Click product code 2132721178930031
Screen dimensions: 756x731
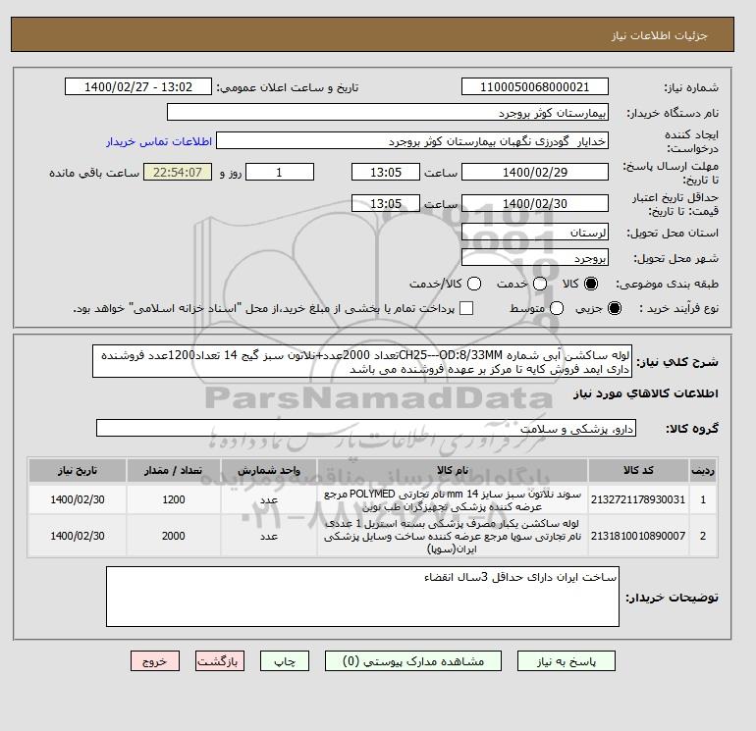pyautogui.click(x=638, y=499)
